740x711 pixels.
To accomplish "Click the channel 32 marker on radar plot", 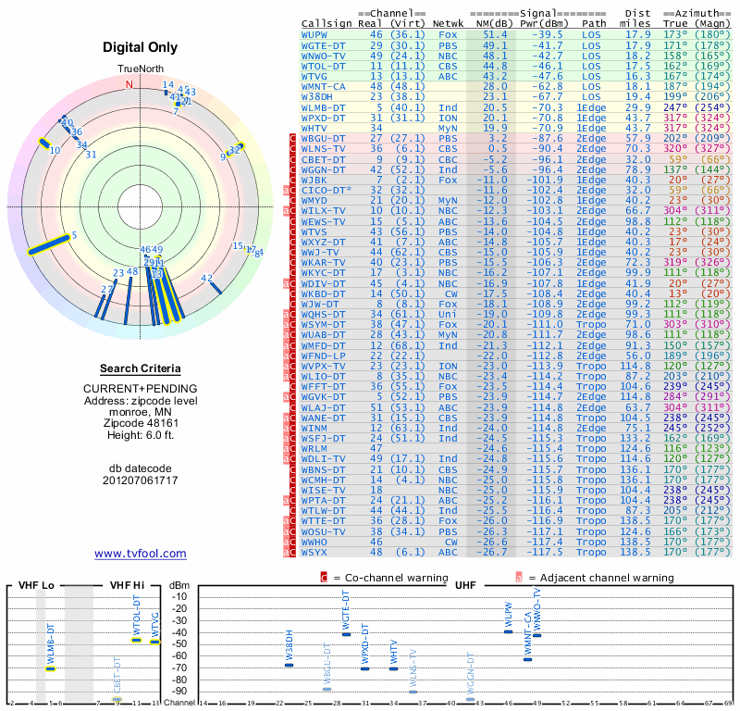I will pos(236,149).
